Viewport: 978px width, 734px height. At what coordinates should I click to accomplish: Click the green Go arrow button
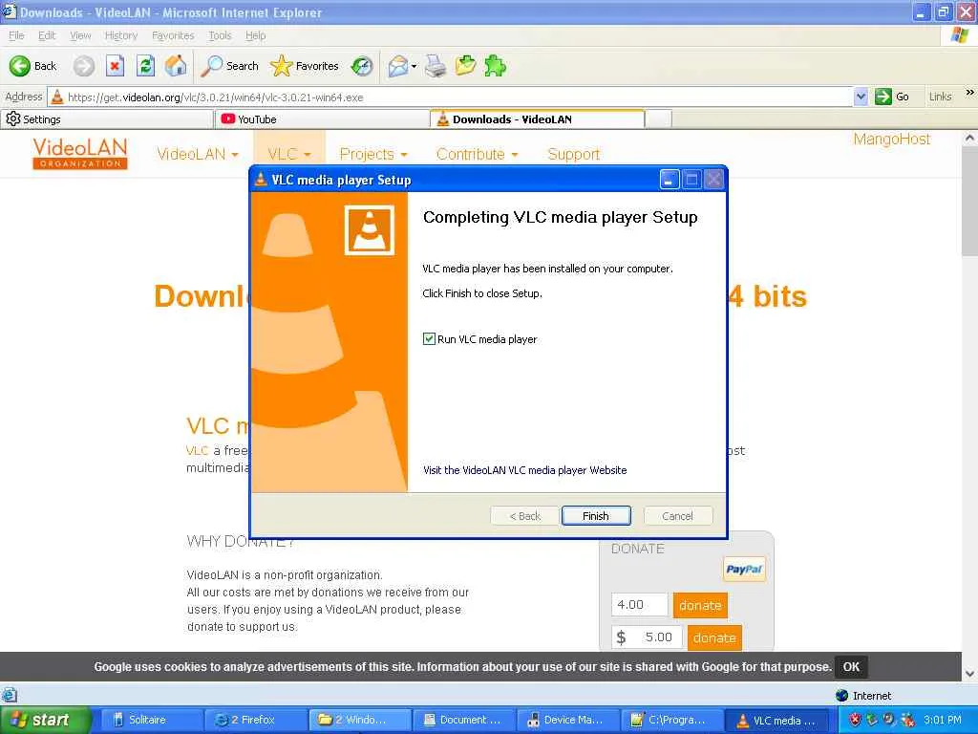[882, 97]
